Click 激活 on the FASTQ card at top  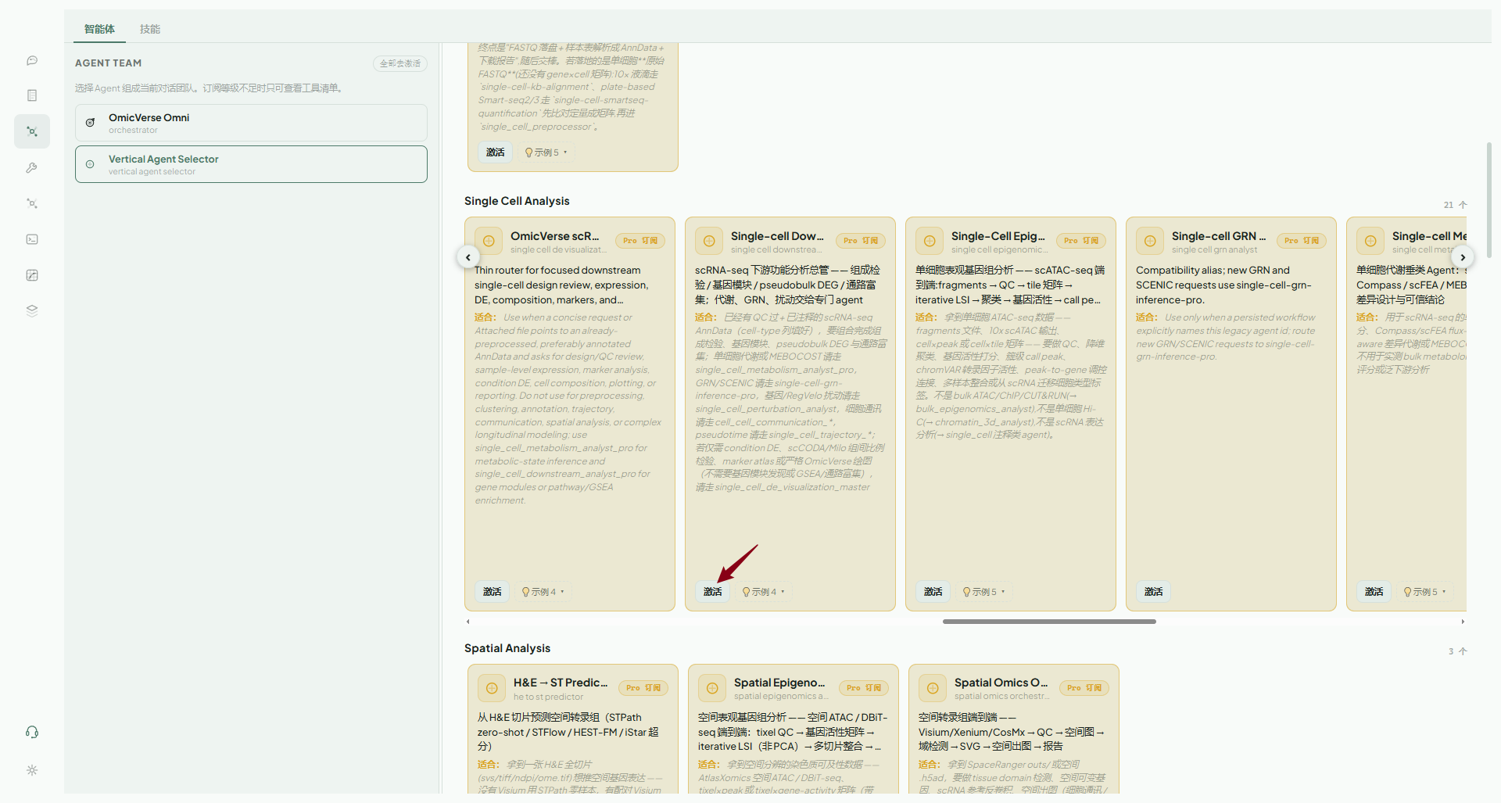(x=496, y=152)
